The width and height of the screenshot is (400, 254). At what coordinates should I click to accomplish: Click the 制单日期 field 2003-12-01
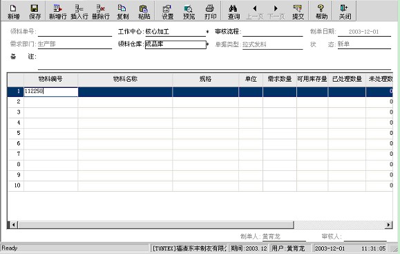(x=364, y=32)
